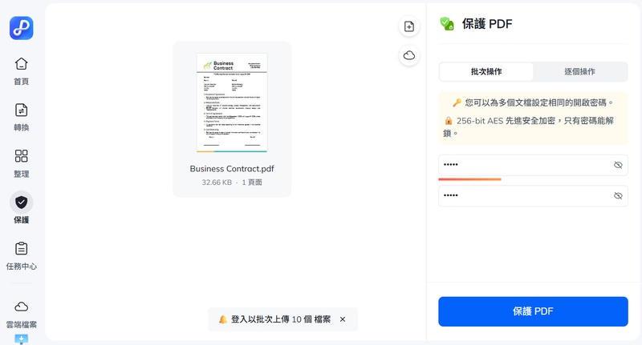
Task: Click the key icon in hint box
Action: (457, 102)
